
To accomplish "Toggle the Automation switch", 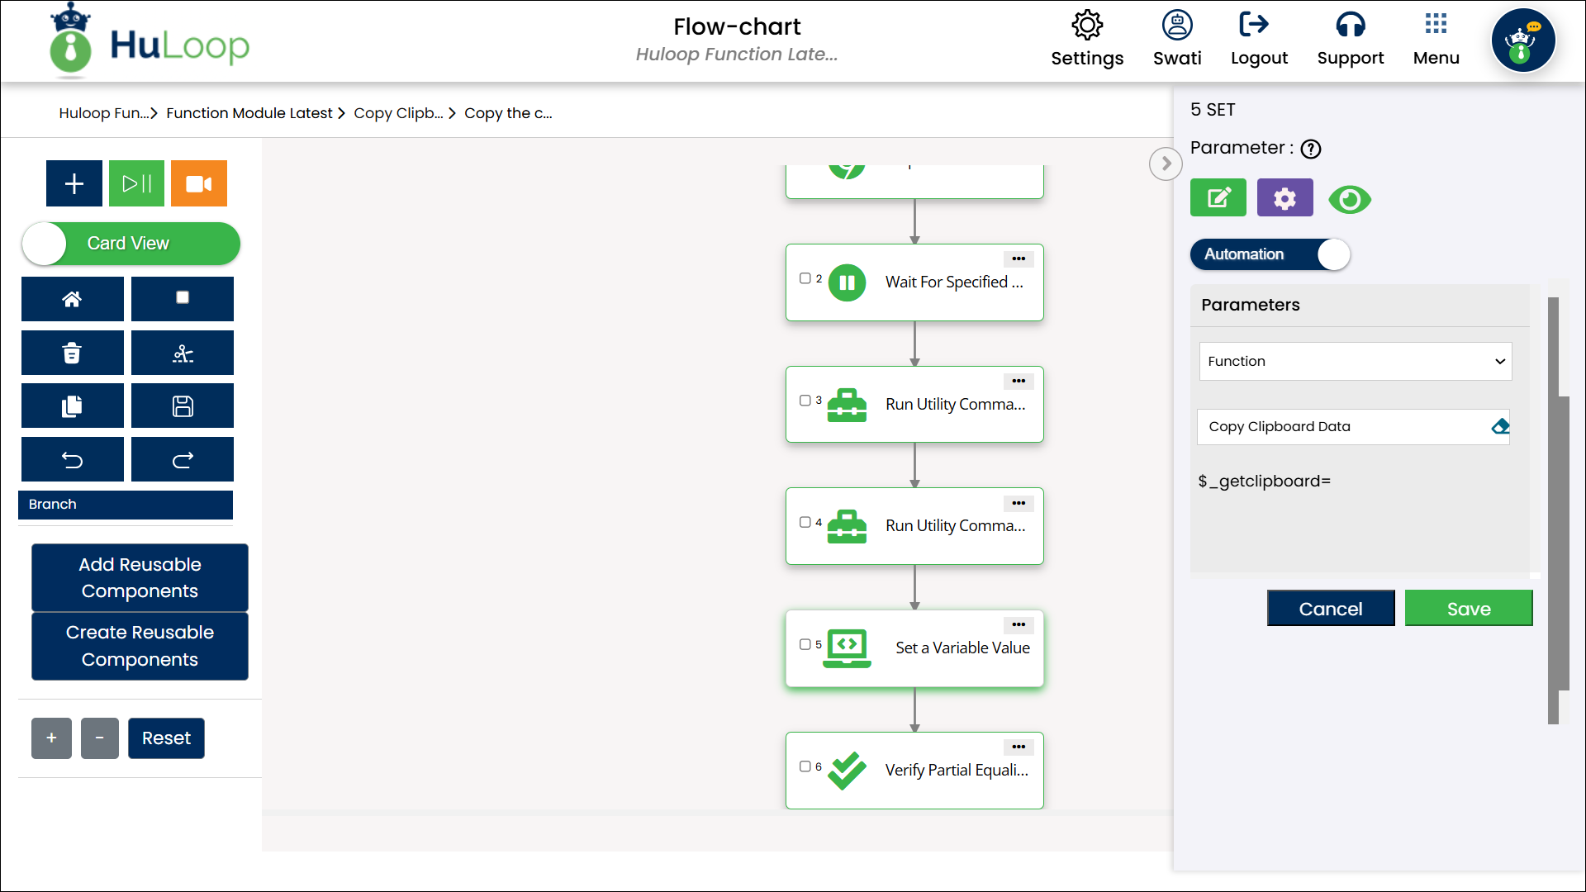I will click(1270, 254).
